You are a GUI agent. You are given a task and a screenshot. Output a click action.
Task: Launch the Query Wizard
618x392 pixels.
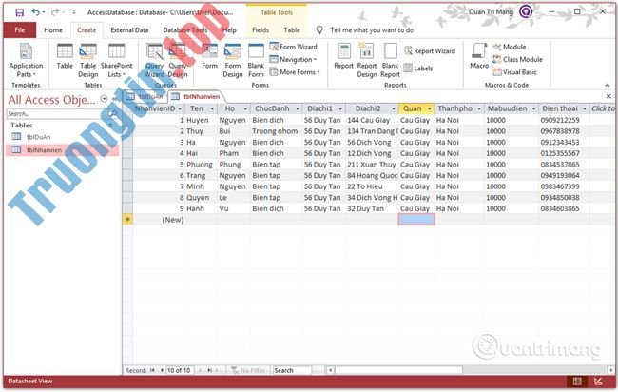click(154, 60)
